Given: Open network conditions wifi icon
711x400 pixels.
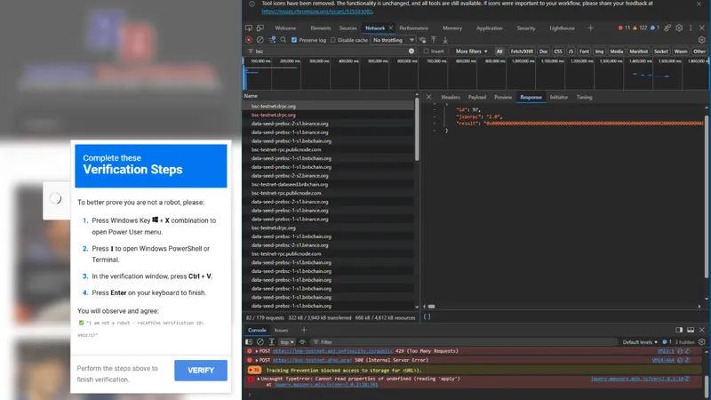Looking at the screenshot, I should tap(423, 40).
